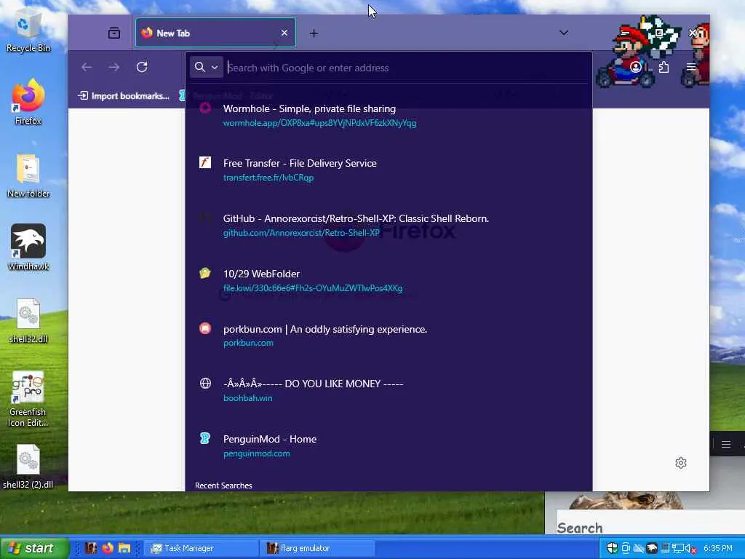Click Import bookmarks in bookmarks toolbar
This screenshot has height=559, width=745.
click(124, 95)
